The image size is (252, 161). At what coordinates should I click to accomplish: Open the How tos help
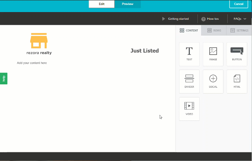pos(210,19)
